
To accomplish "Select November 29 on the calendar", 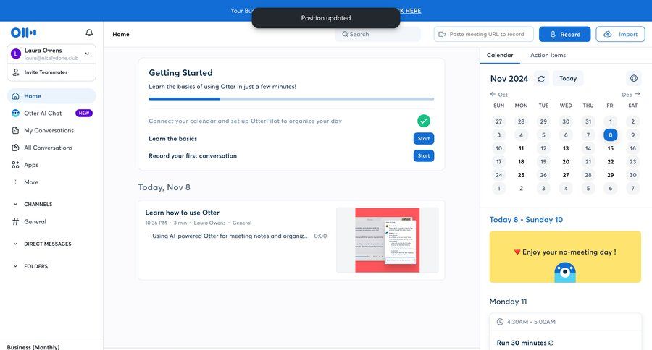I will (611, 175).
